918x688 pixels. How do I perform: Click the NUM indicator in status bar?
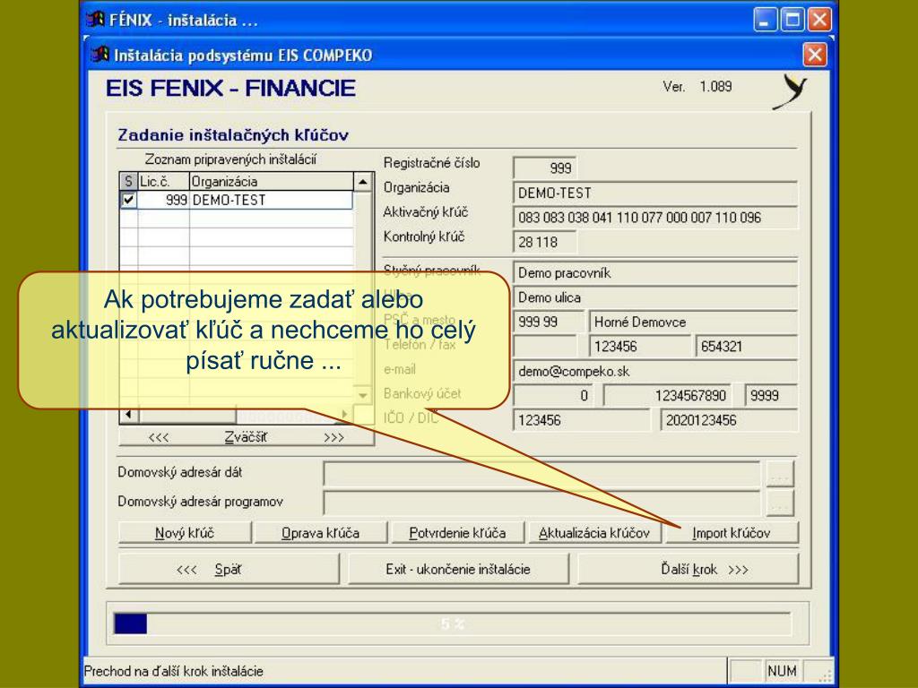pyautogui.click(x=782, y=670)
